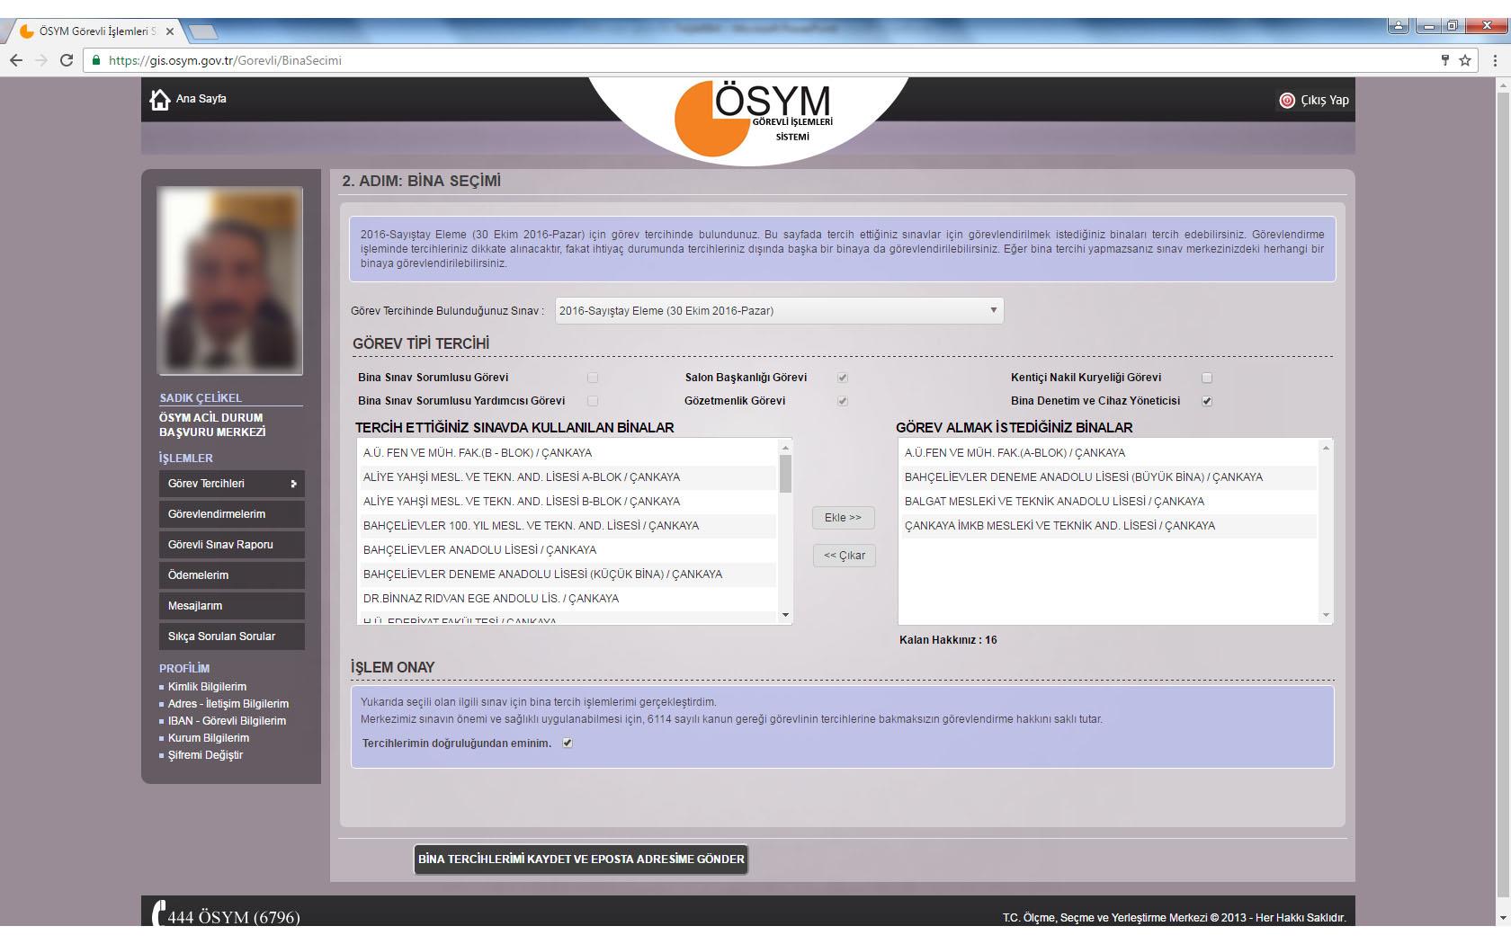The width and height of the screenshot is (1511, 944).
Task: Open Adres - İletişim Bilgilerim link
Action: pos(228,704)
